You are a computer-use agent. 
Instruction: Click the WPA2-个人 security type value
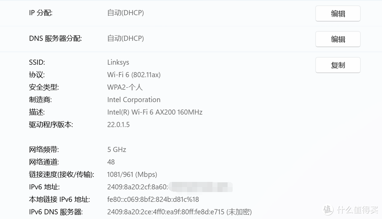click(125, 87)
